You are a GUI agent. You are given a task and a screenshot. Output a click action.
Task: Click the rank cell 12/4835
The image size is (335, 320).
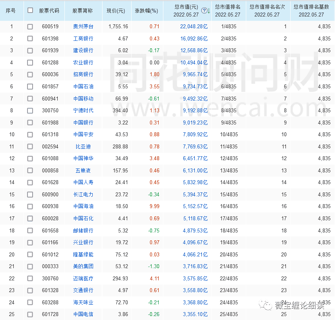click(x=229, y=159)
